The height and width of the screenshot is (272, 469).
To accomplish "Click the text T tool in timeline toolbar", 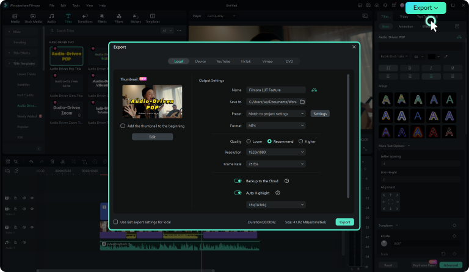I will 84,162.
